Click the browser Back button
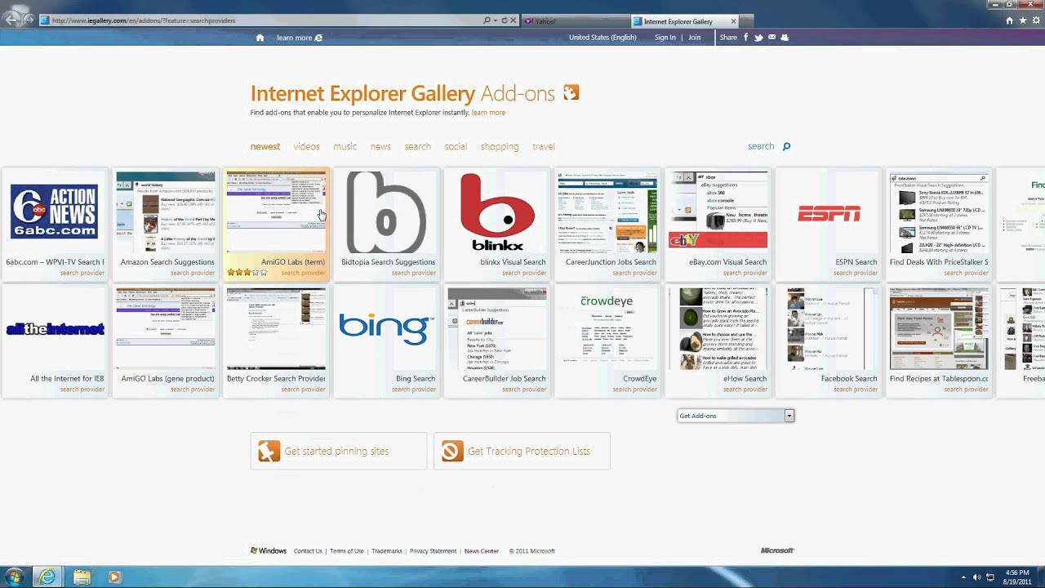The image size is (1045, 588). 11,19
